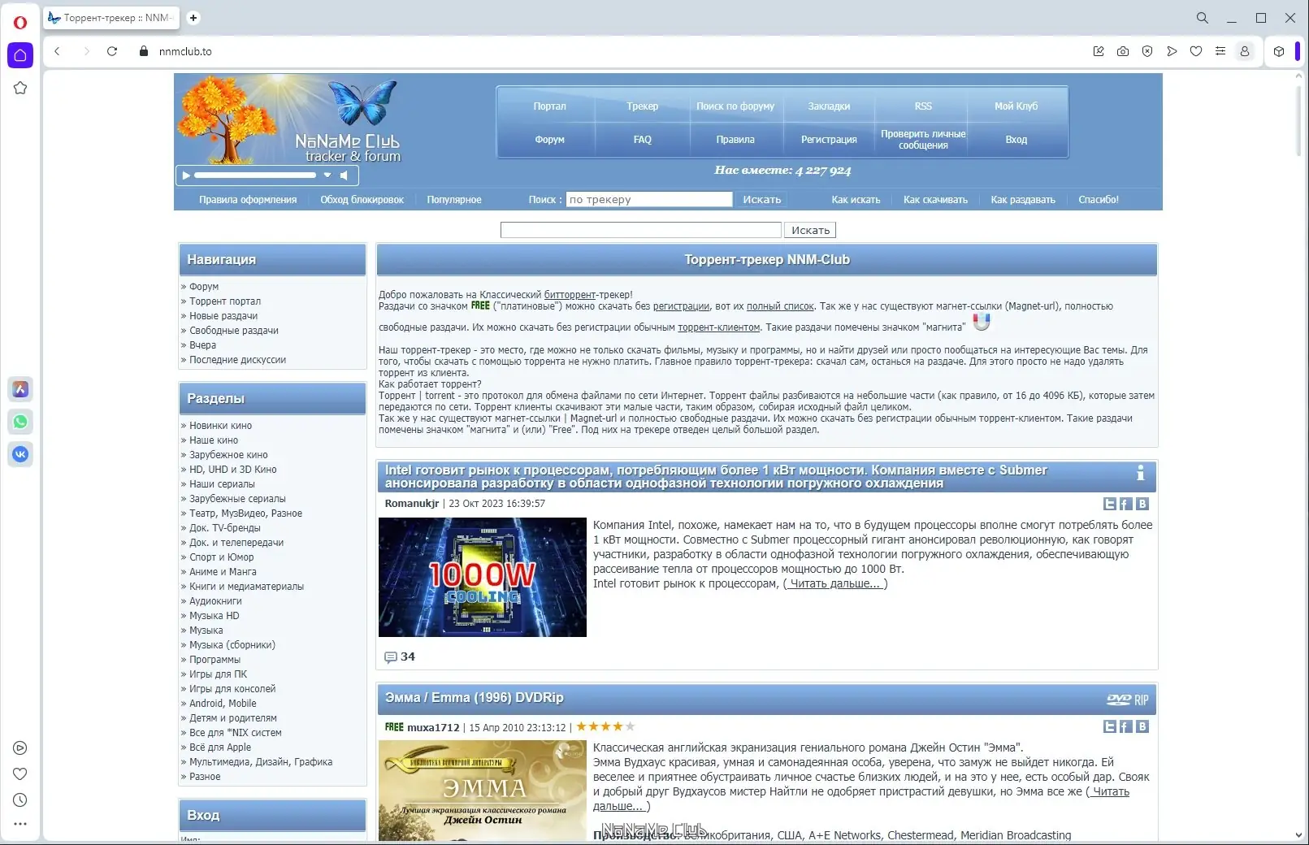Open the Как скачивать link
Image resolution: width=1309 pixels, height=845 pixels.
pyautogui.click(x=935, y=200)
